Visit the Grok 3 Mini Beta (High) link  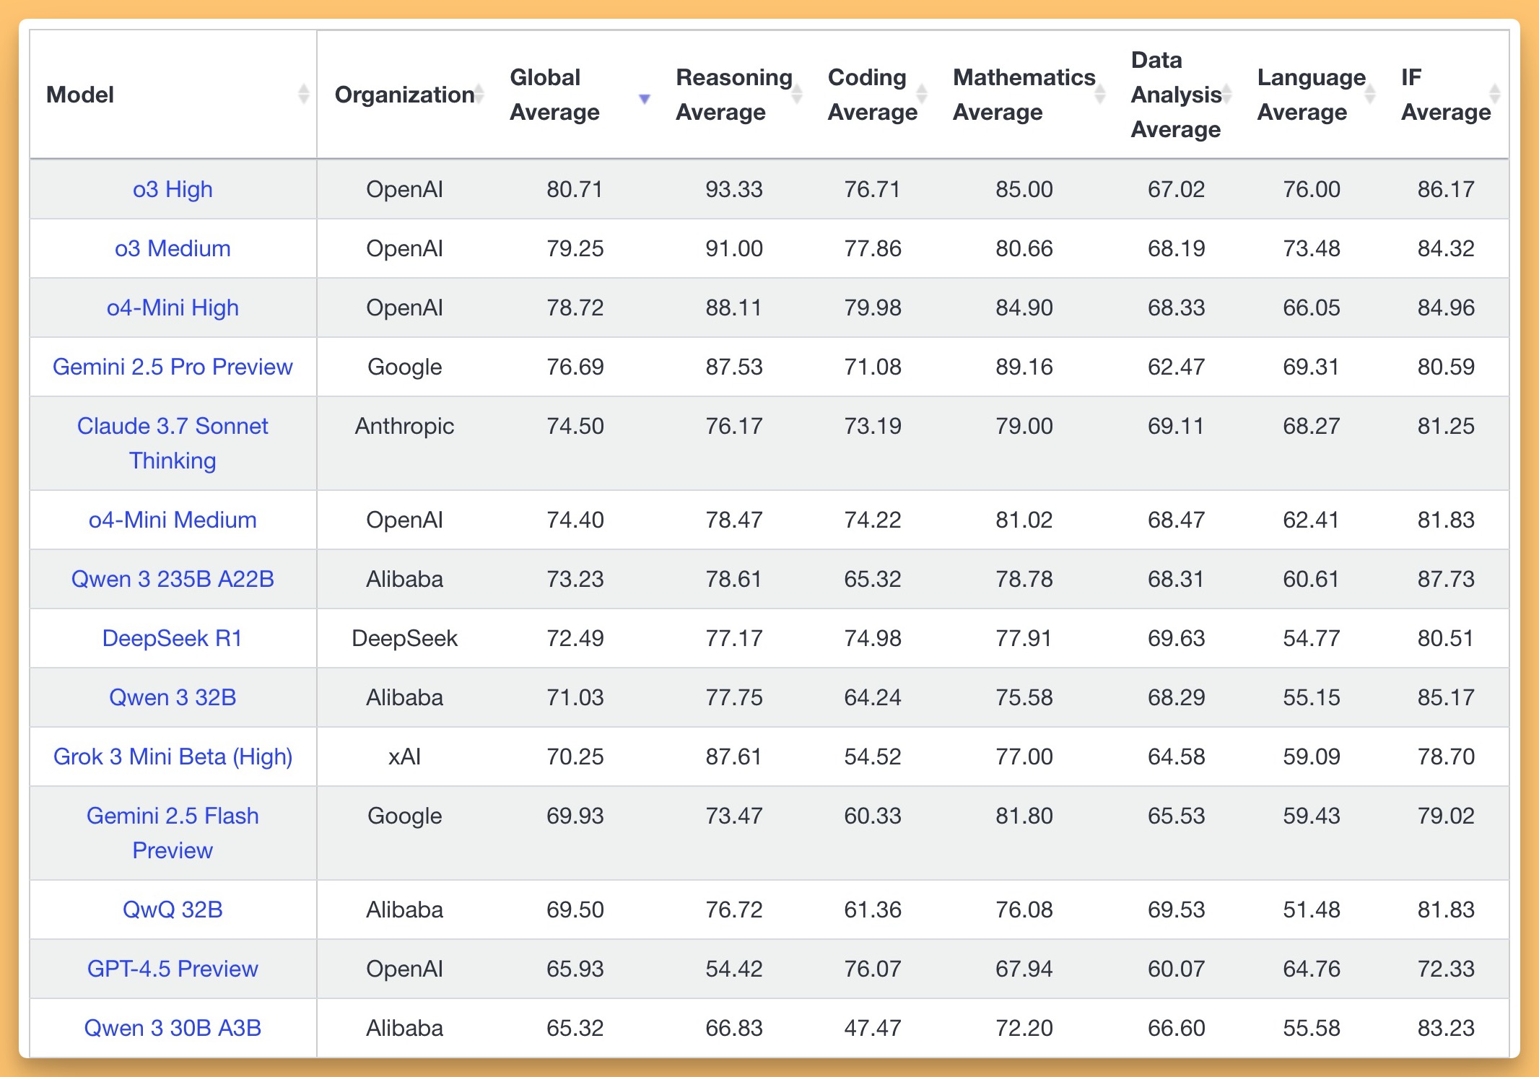click(173, 756)
